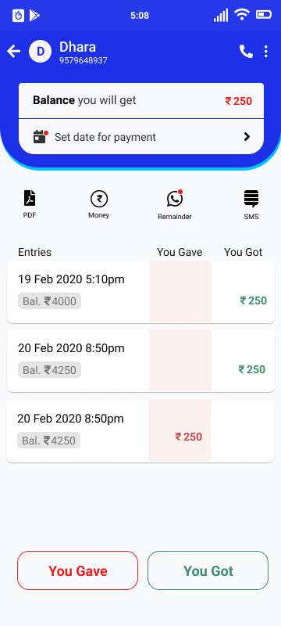This screenshot has height=626, width=281.
Task: Tap the Wi-Fi status bar icon
Action: pyautogui.click(x=242, y=15)
